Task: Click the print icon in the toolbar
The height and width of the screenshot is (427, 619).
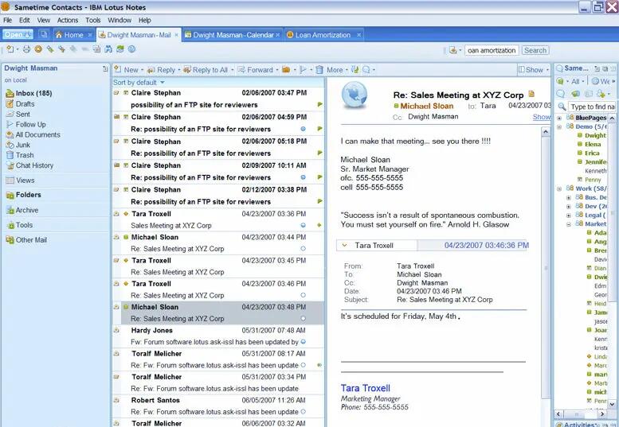Action: coord(26,49)
